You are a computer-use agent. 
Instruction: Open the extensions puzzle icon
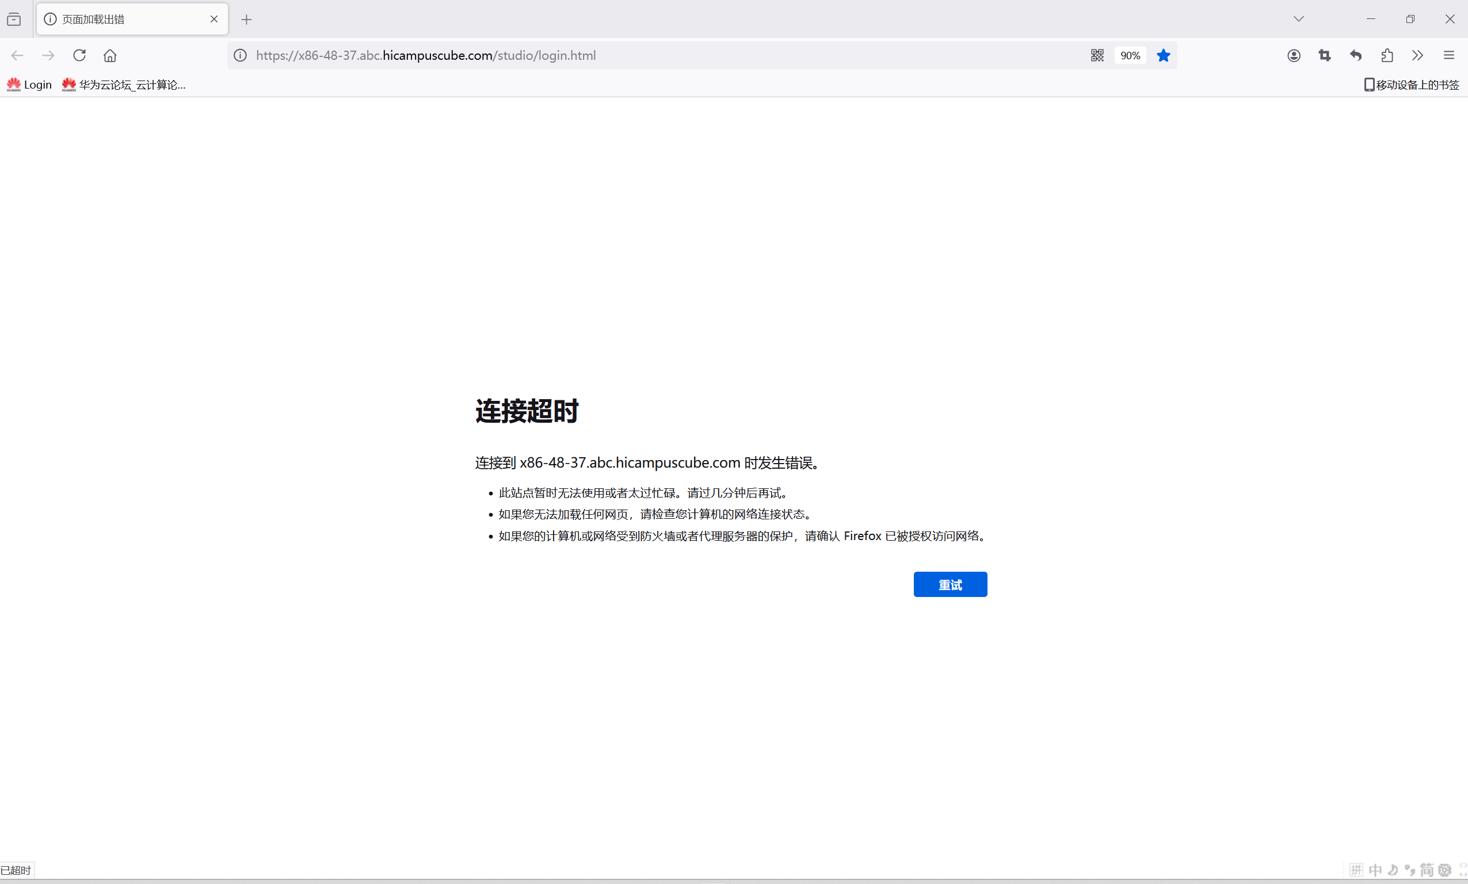tap(1387, 55)
